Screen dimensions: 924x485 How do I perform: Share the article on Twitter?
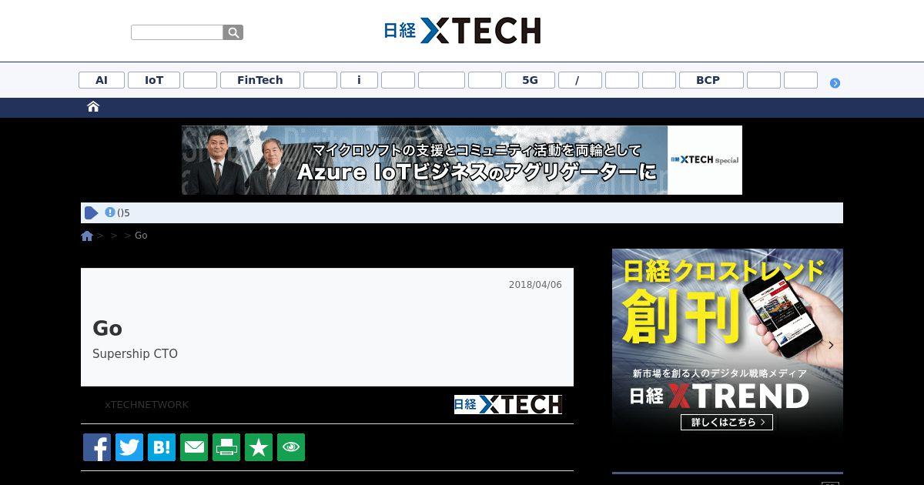pos(129,447)
